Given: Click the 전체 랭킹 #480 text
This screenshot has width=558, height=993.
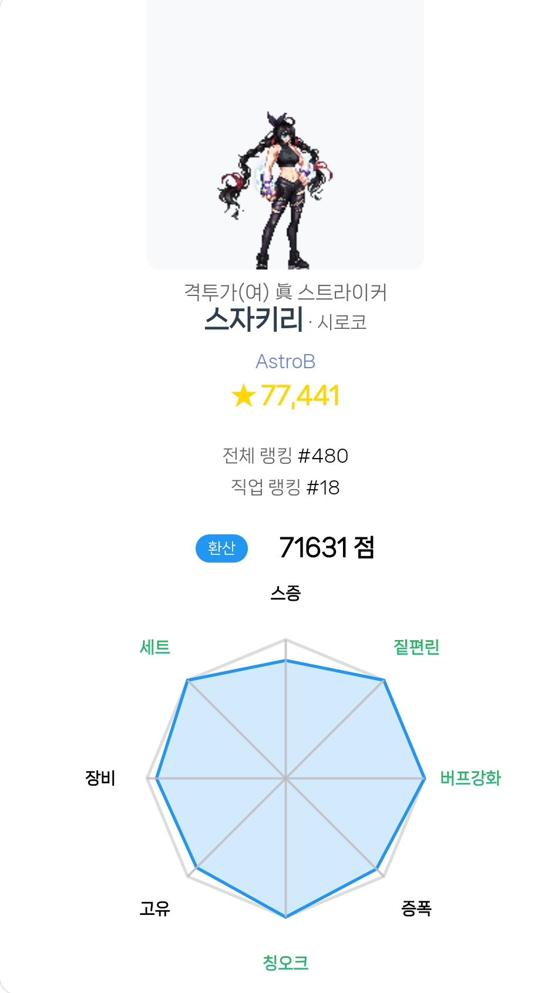Looking at the screenshot, I should [x=285, y=456].
